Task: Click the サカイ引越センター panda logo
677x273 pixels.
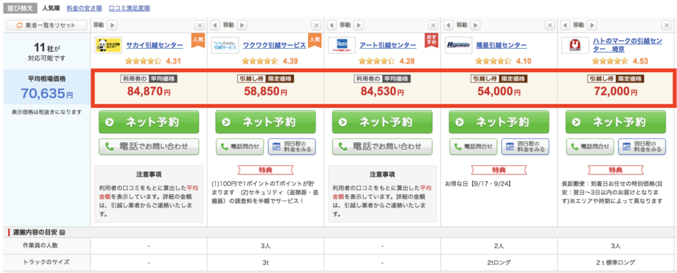Action: [x=108, y=45]
